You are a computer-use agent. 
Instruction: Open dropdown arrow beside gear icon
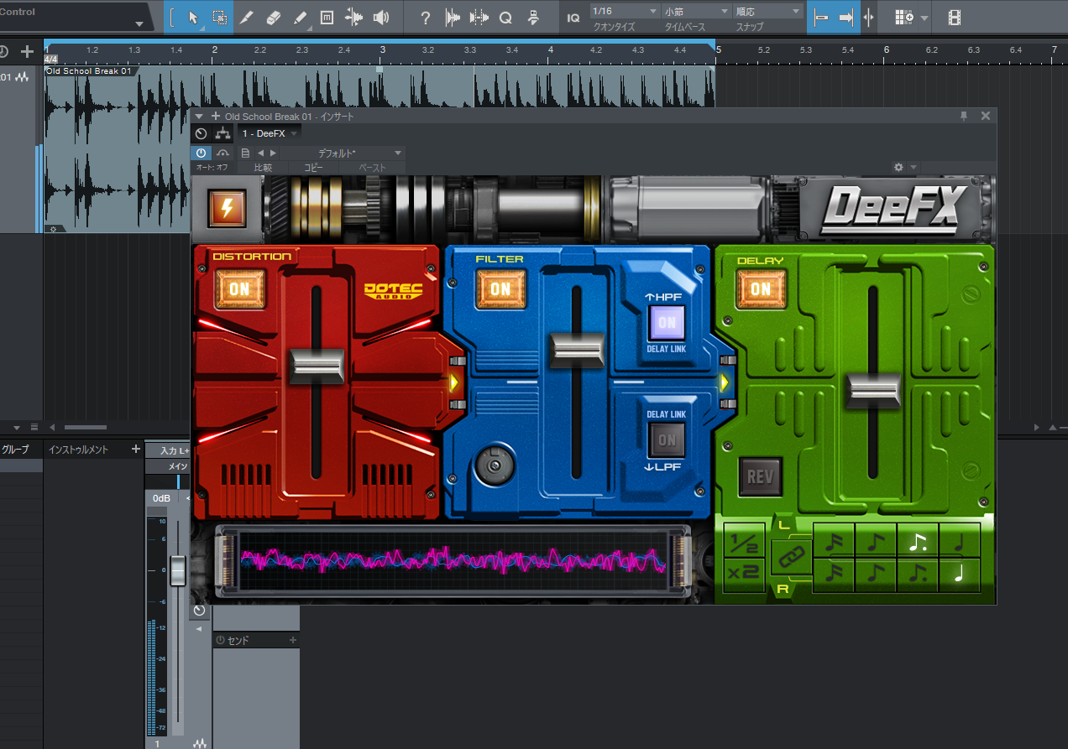click(x=914, y=168)
